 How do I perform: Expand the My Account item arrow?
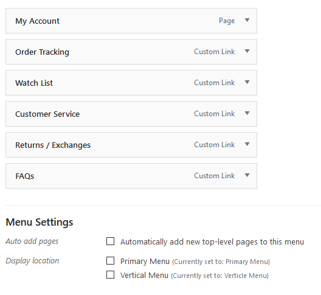[x=247, y=20]
